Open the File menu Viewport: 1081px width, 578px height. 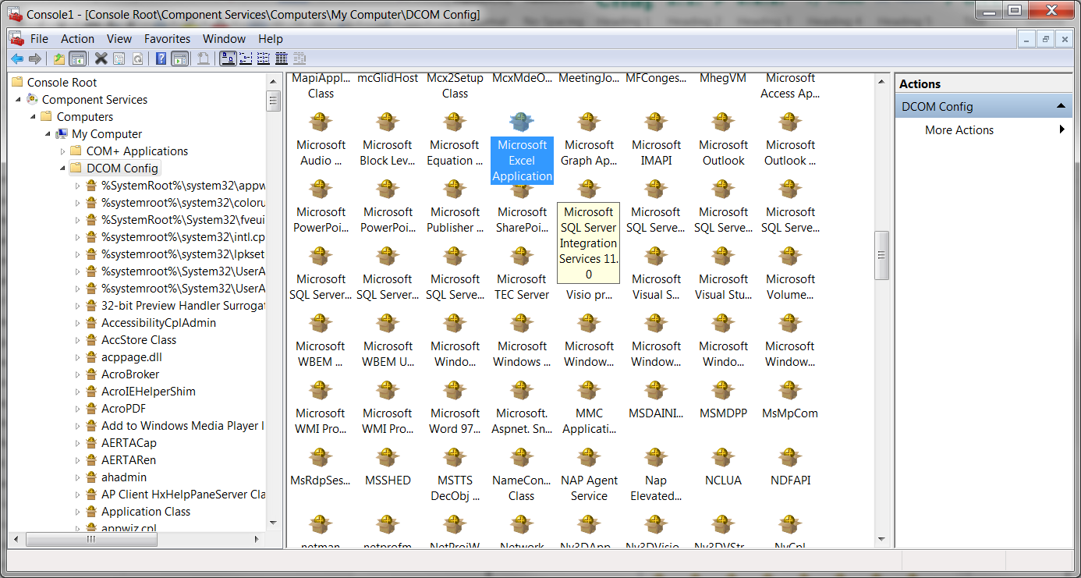(x=39, y=38)
